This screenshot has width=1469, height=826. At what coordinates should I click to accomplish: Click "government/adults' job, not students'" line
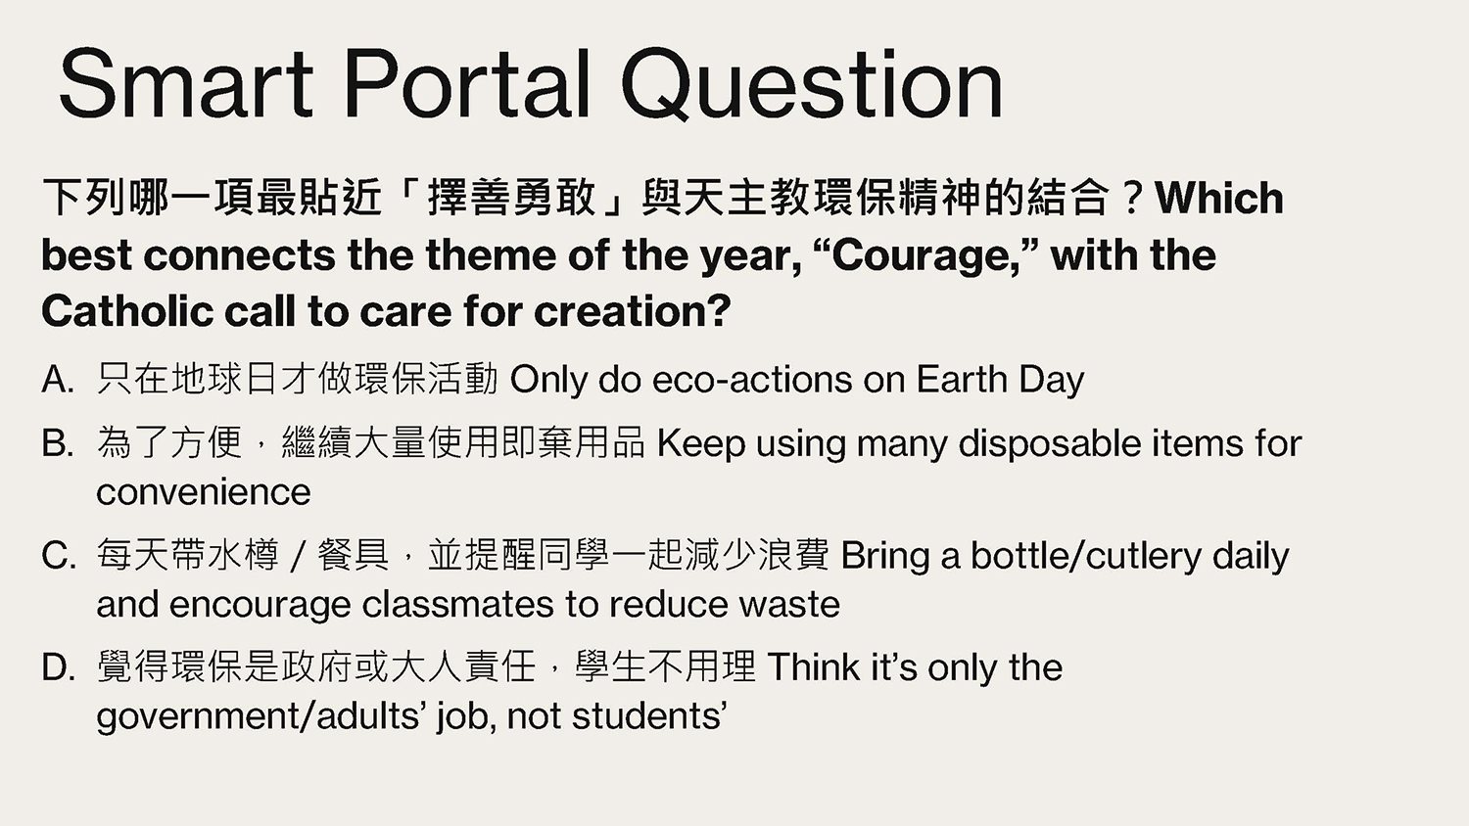[411, 716]
